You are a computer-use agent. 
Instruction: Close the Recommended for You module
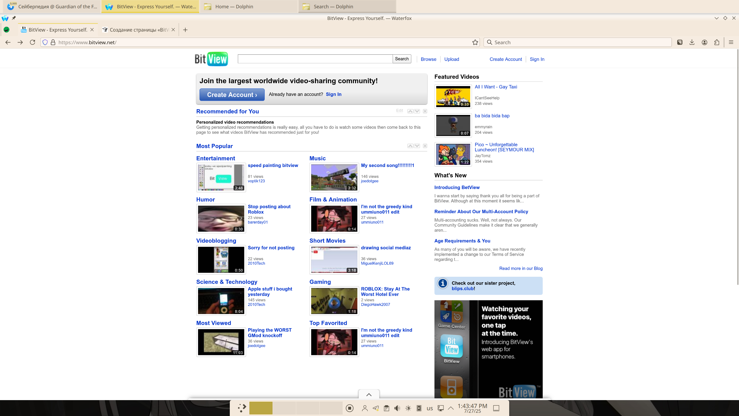(425, 111)
